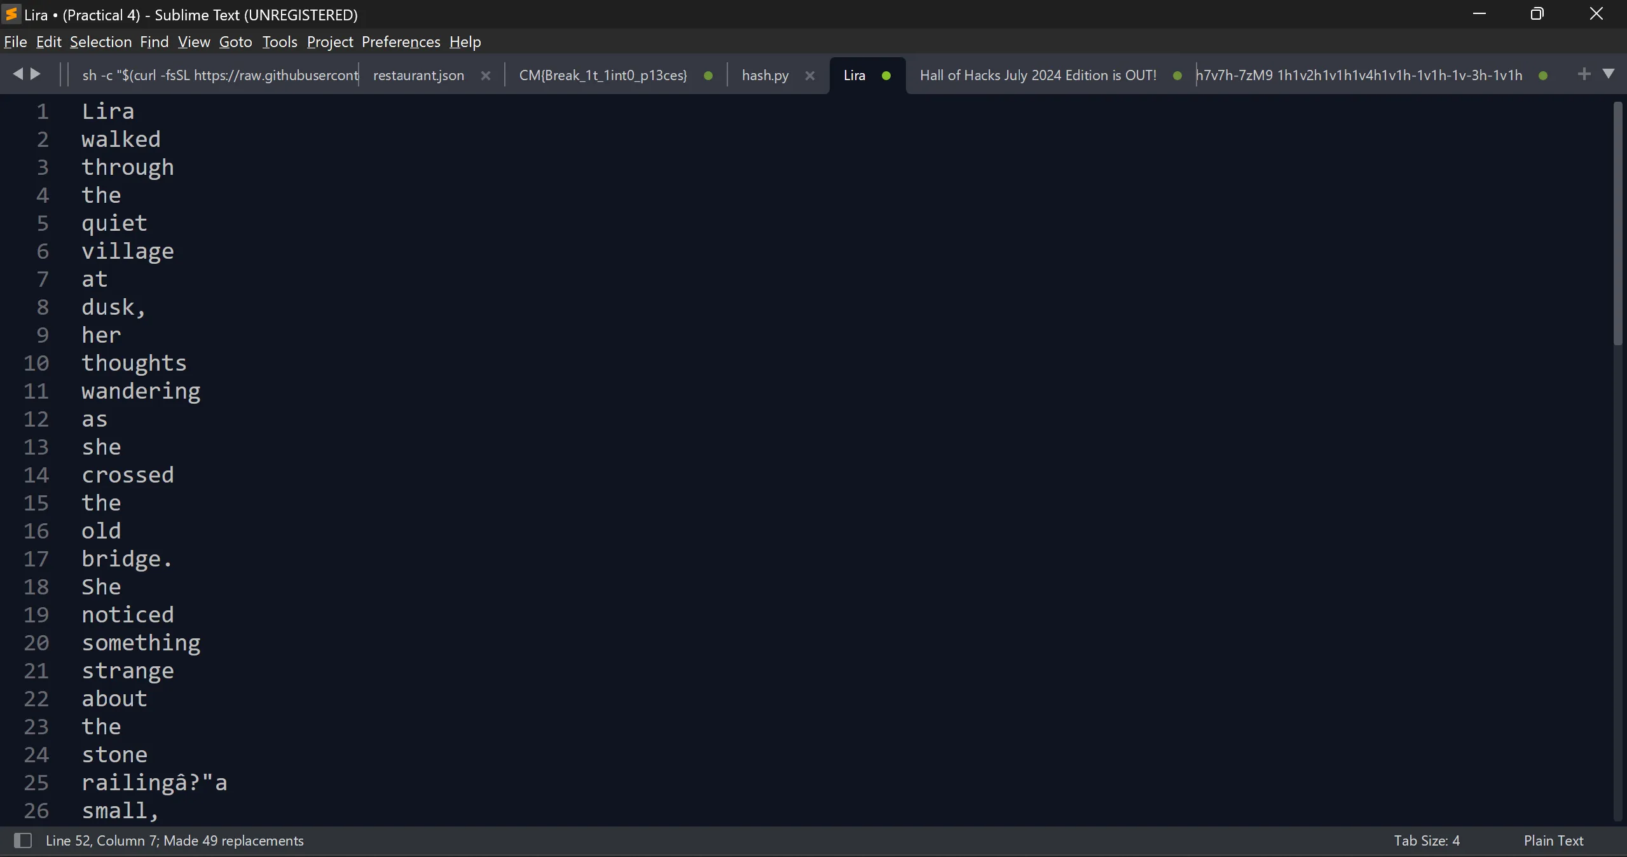Viewport: 1627px width, 857px height.
Task: Open the Preferences menu
Action: tap(401, 42)
